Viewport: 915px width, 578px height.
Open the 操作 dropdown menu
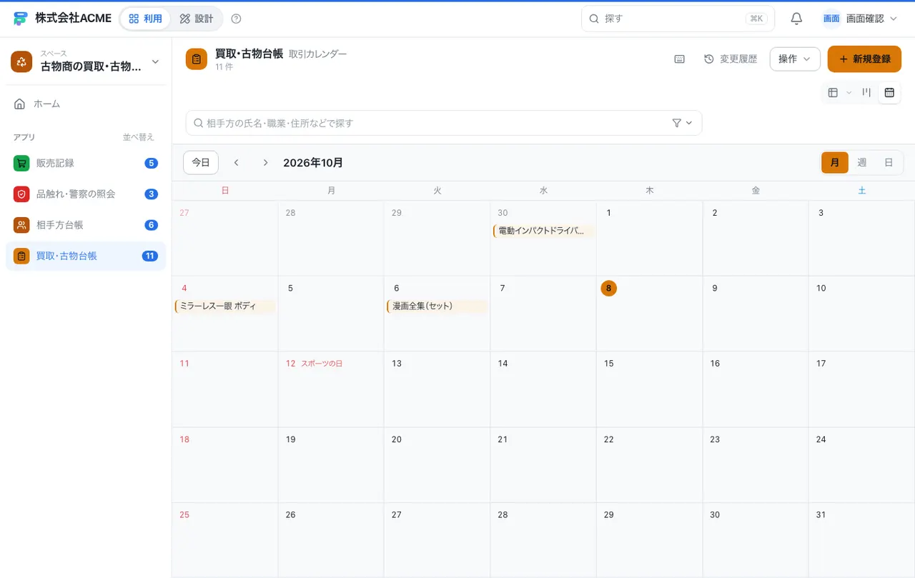795,59
